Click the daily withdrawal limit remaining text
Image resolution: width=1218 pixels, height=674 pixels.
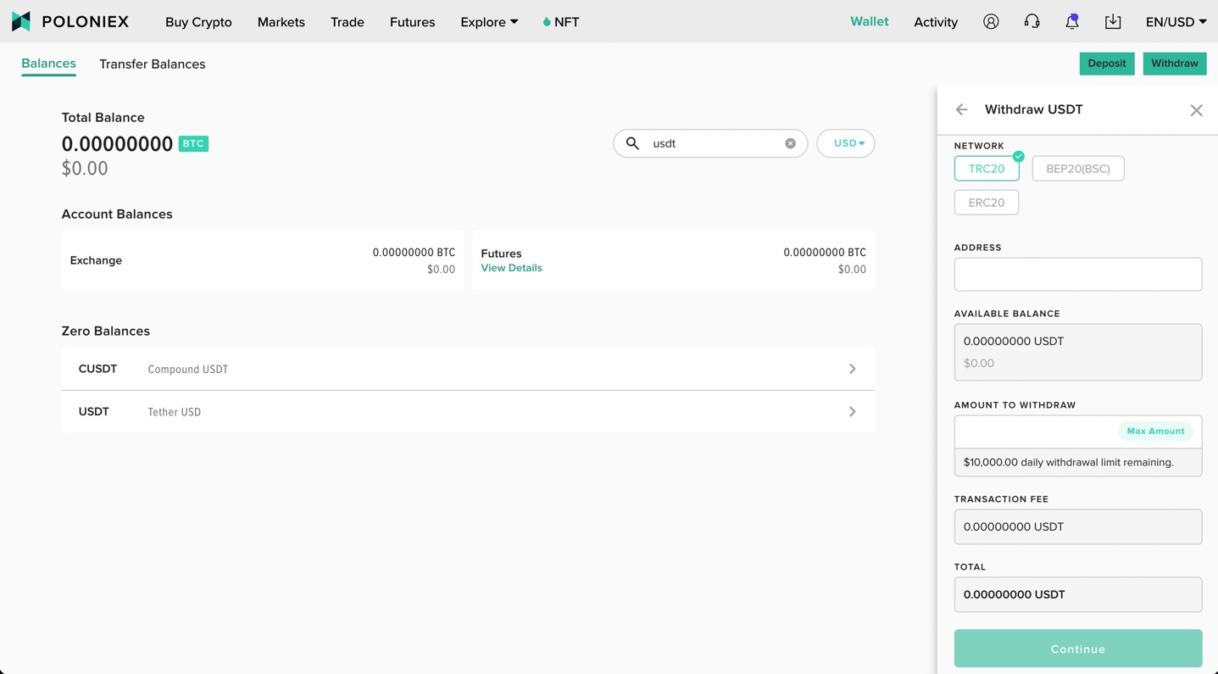pyautogui.click(x=1069, y=462)
